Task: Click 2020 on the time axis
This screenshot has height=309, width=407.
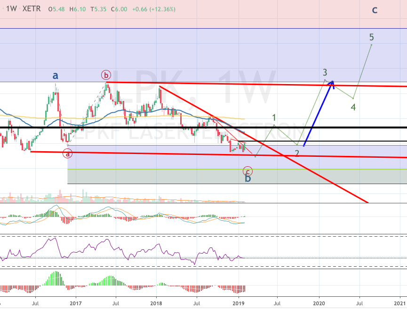Action: click(320, 303)
